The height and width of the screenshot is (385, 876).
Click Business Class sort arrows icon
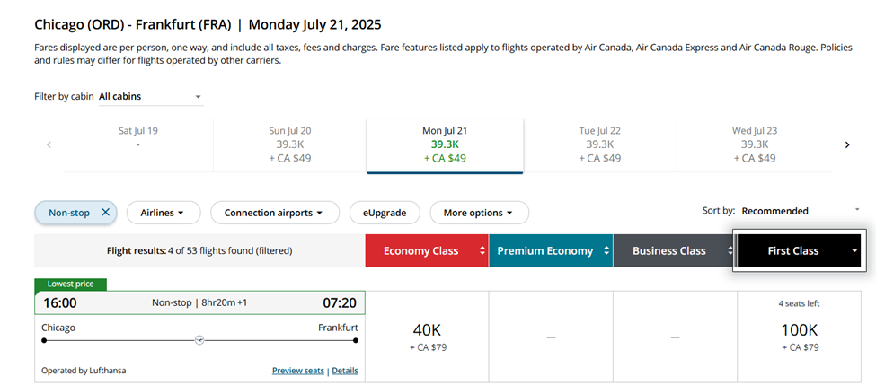pyautogui.click(x=730, y=250)
